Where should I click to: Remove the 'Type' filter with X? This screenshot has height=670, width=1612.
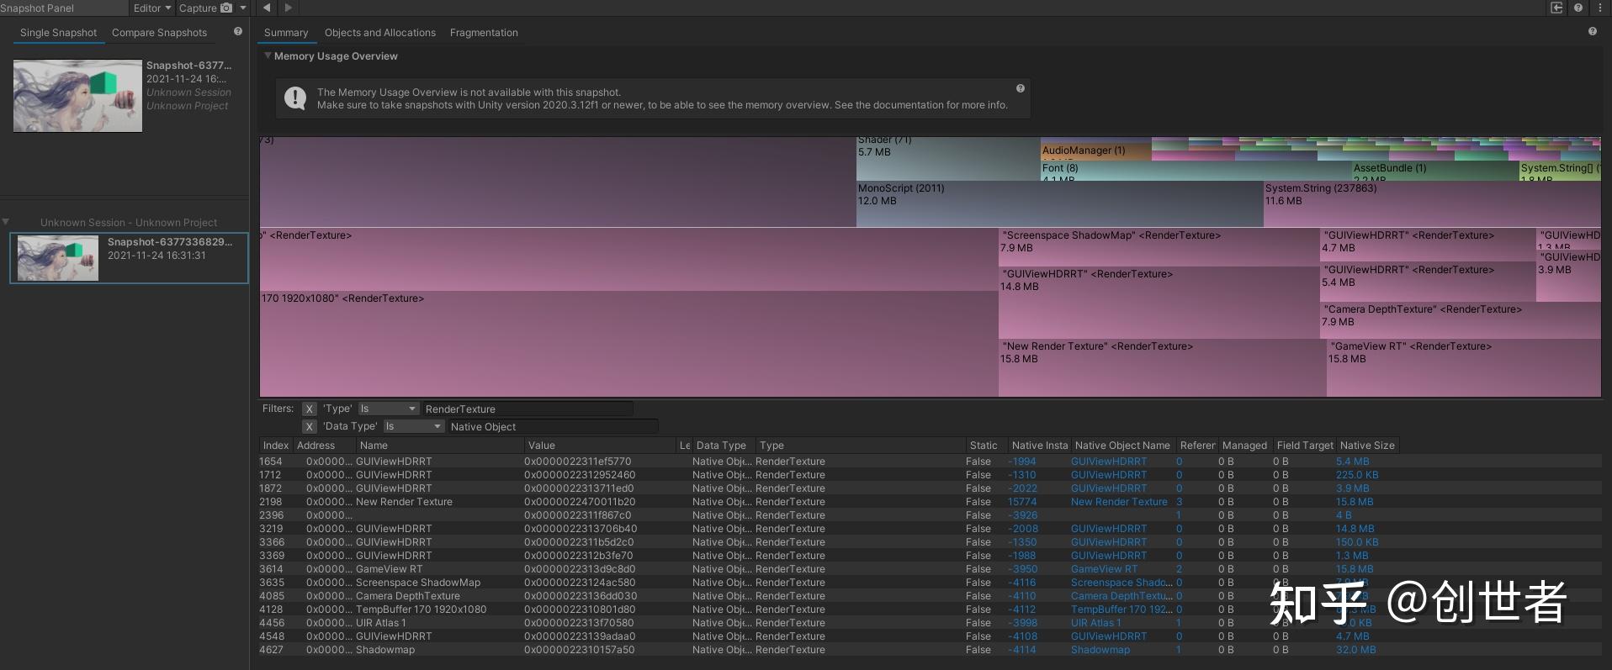pos(310,409)
